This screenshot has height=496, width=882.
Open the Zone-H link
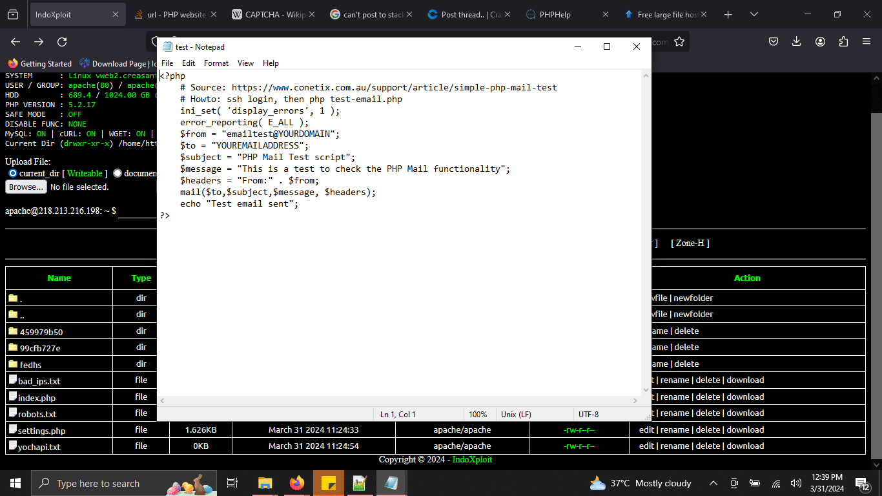tap(690, 243)
